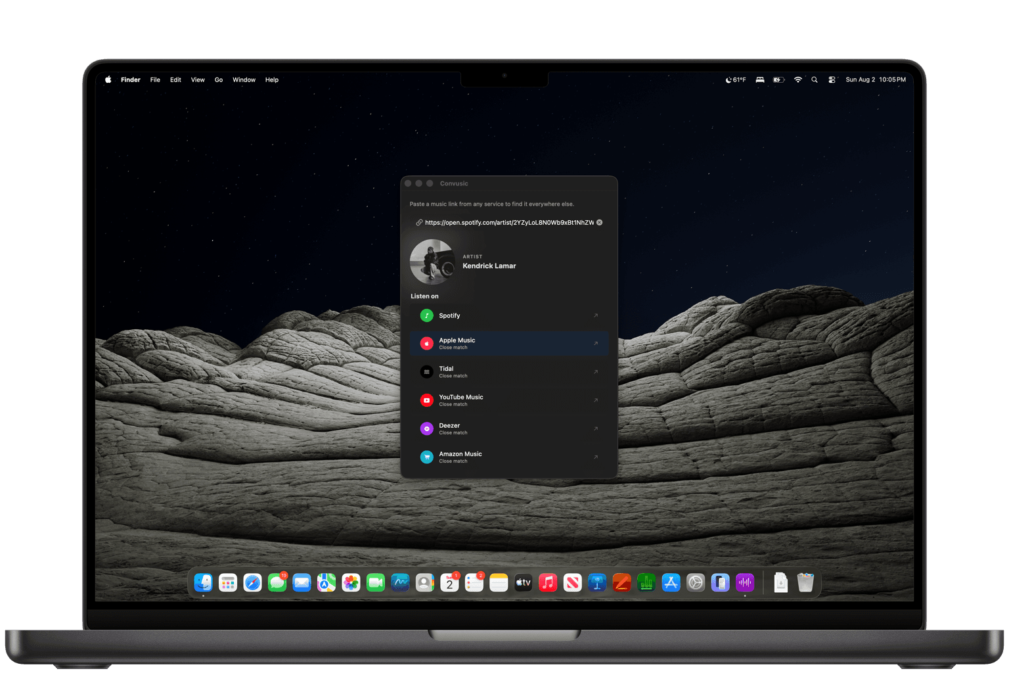This screenshot has height=673, width=1009.
Task: Click the battery charging status icon
Action: click(x=778, y=80)
